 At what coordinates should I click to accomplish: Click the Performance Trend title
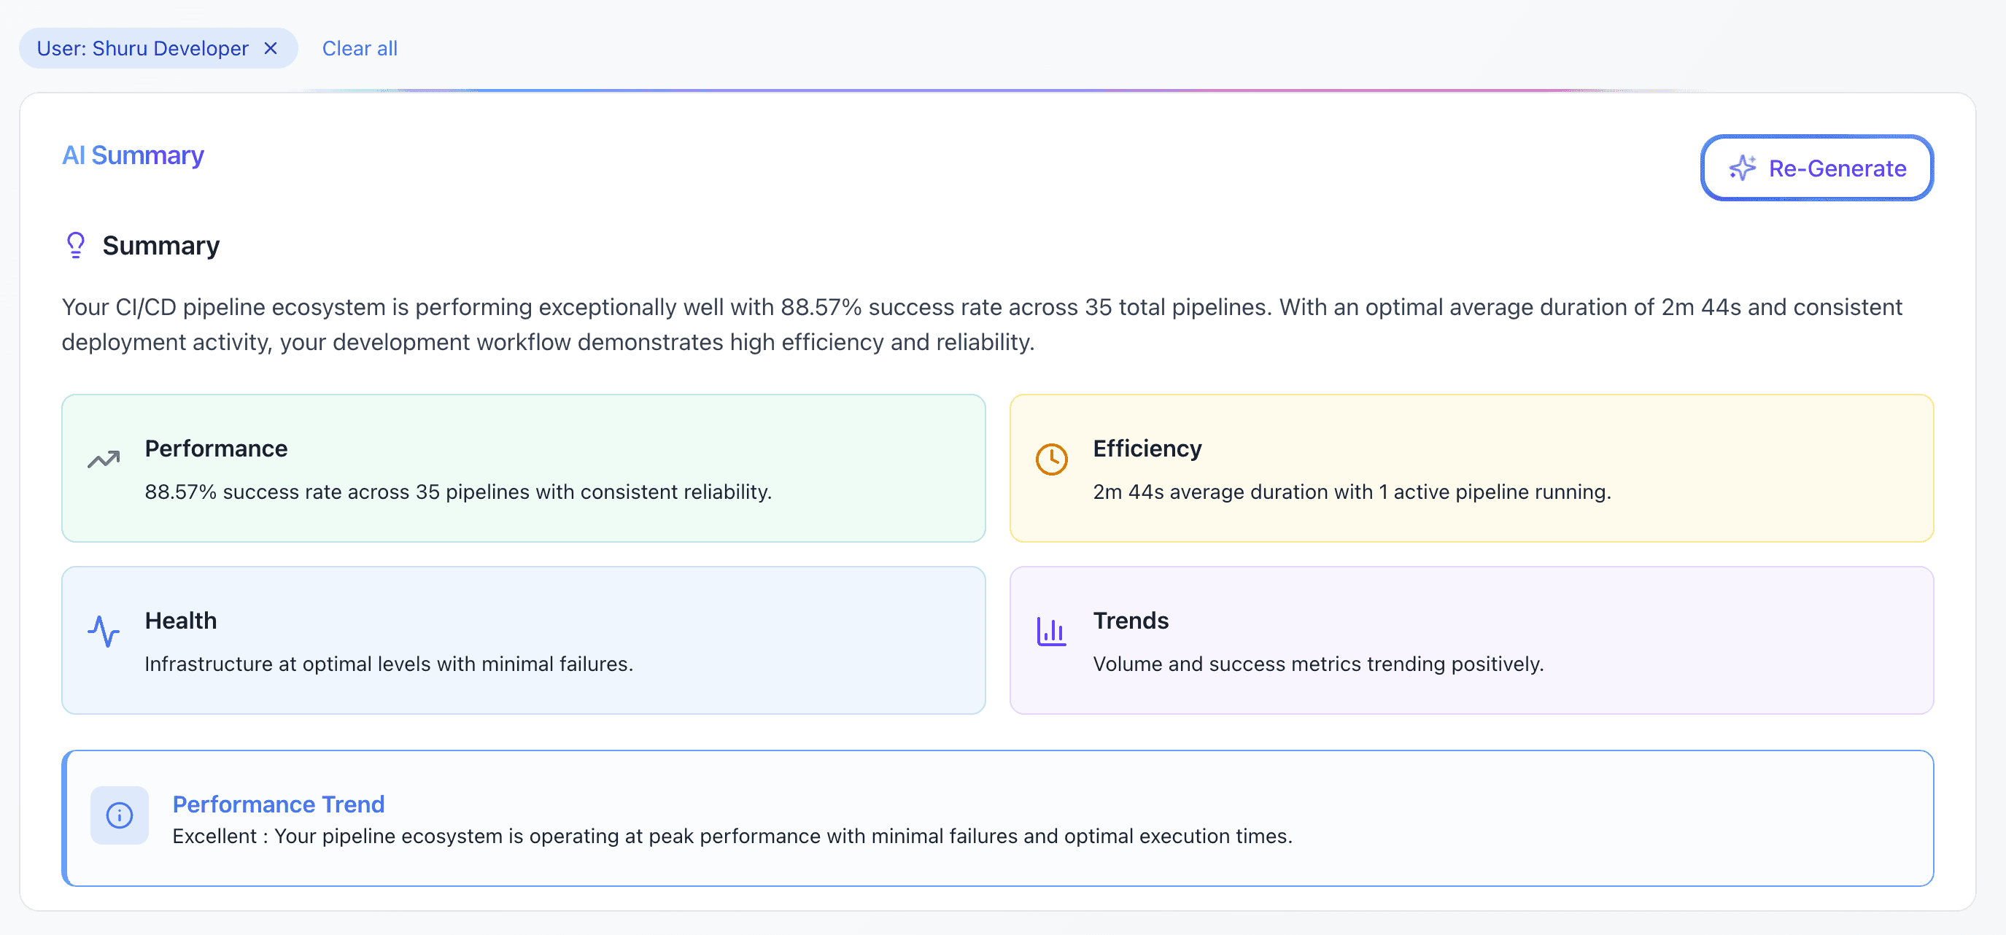click(278, 804)
